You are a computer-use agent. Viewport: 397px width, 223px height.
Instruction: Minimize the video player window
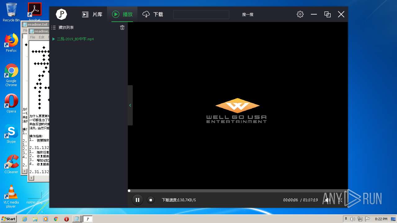click(314, 14)
